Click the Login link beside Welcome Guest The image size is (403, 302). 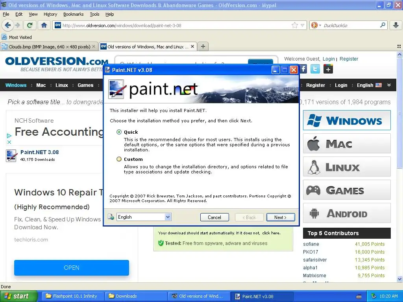coord(329,59)
